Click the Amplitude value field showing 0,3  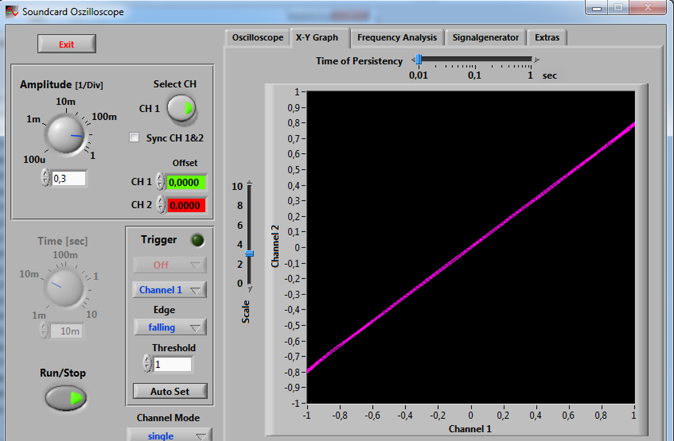68,178
